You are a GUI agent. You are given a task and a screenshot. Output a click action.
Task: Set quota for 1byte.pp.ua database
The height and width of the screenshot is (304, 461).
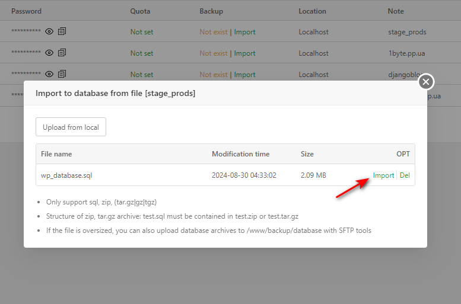(x=142, y=53)
